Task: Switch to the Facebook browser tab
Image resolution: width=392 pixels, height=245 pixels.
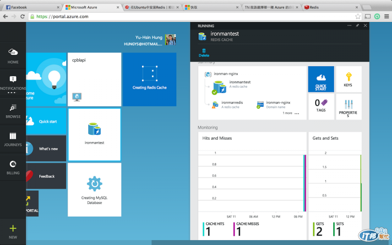Action: coord(32,7)
